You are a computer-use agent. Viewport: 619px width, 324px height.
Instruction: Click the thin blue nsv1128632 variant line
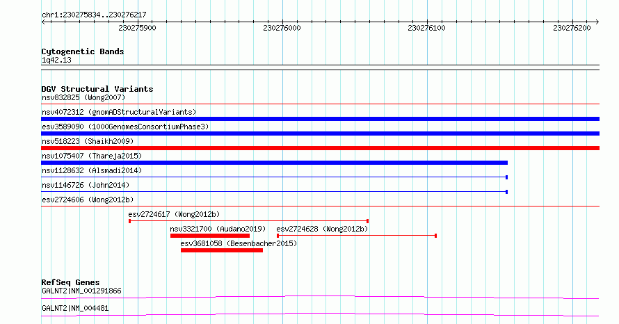click(x=274, y=177)
